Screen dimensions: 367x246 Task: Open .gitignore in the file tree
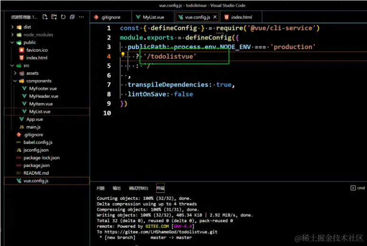click(x=33, y=134)
